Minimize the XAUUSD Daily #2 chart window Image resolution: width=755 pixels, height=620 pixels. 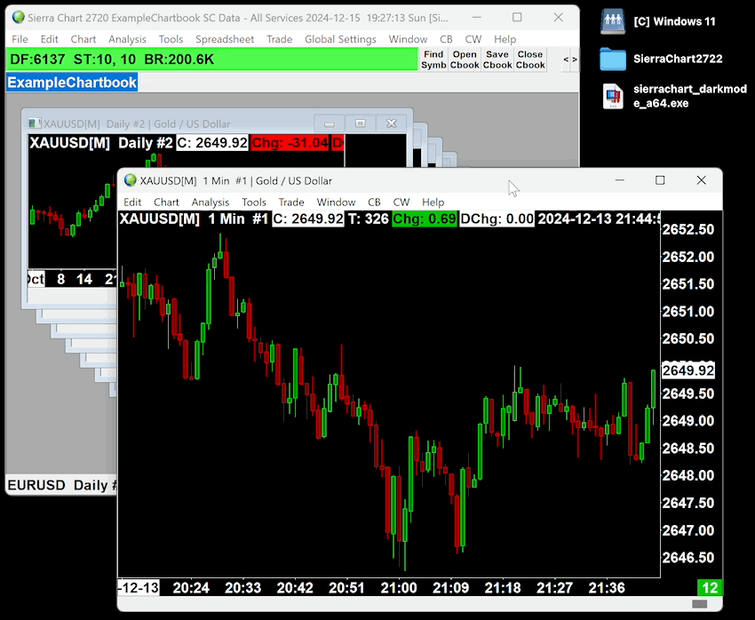point(330,123)
